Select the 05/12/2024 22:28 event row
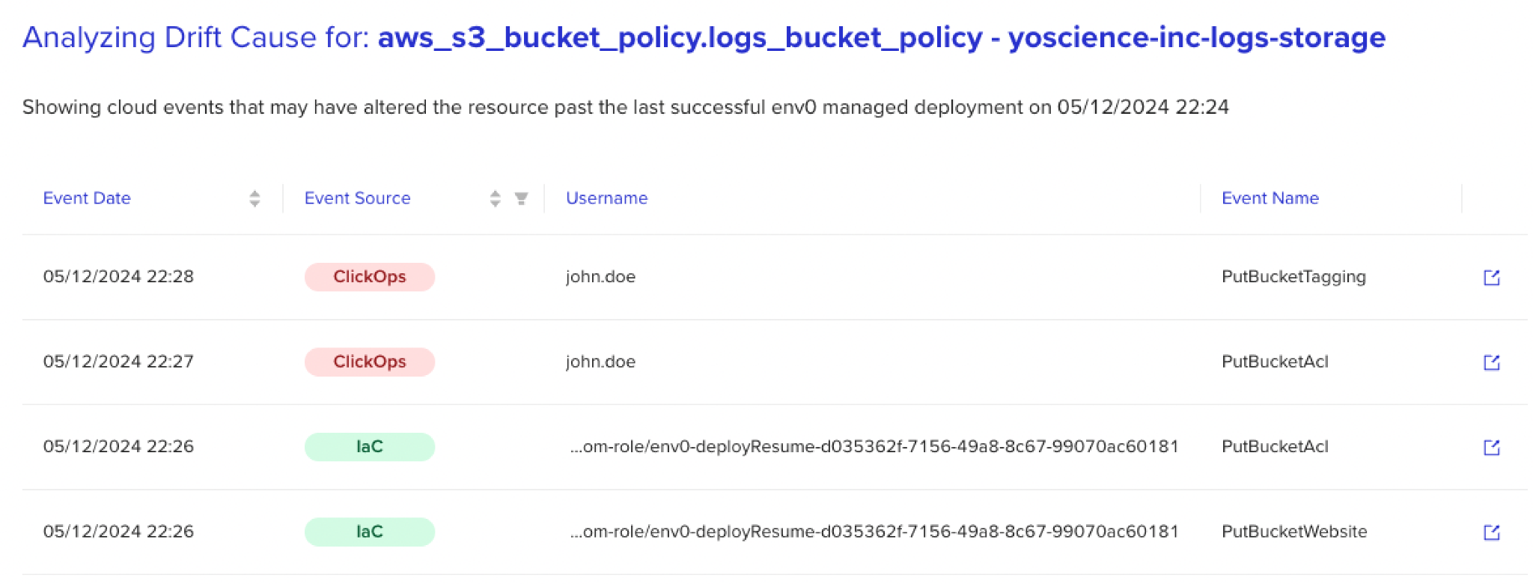1533x584 pixels. coord(775,277)
